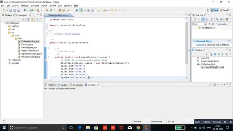Click the Previous Annotation toolbar icon
The image size is (233, 131).
click(105, 10)
